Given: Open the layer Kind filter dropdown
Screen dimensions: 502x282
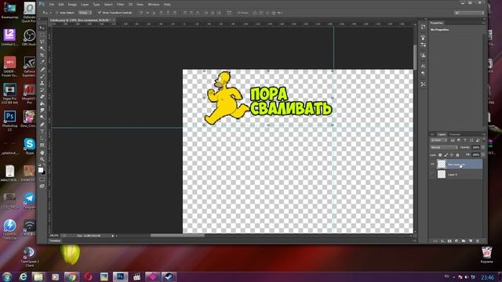Looking at the screenshot, I should click(x=438, y=140).
